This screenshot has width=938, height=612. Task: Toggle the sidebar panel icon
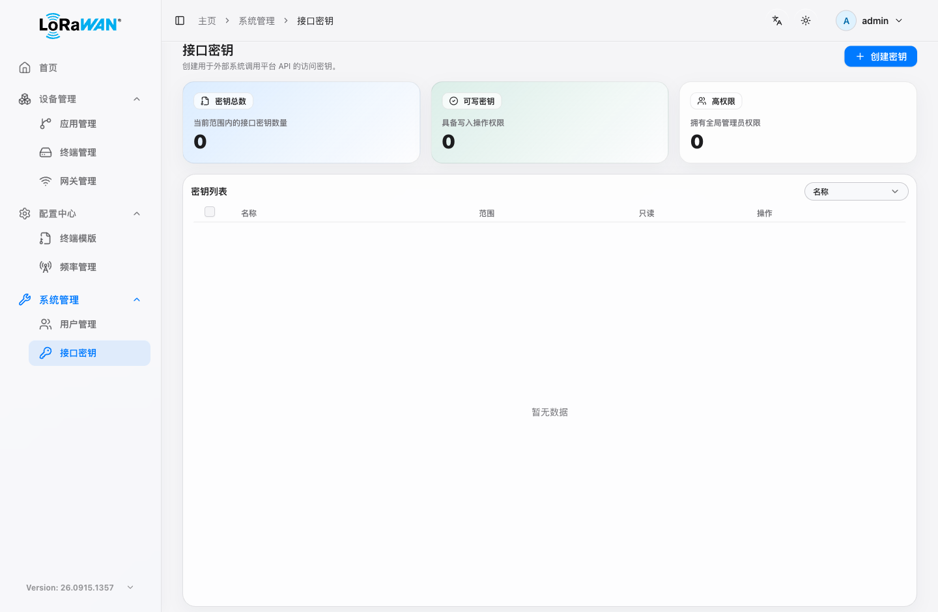(x=180, y=21)
